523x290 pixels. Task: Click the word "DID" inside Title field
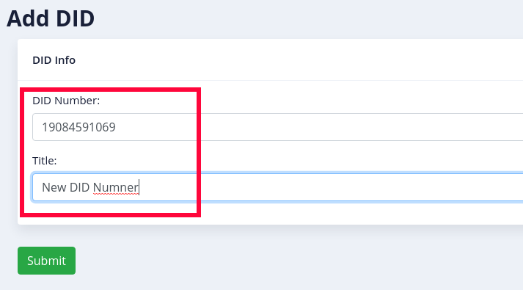(79, 187)
